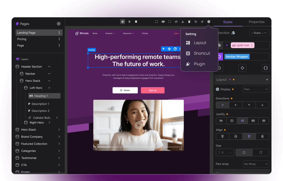
Task: Click Display info icon
Action: coord(217,89)
